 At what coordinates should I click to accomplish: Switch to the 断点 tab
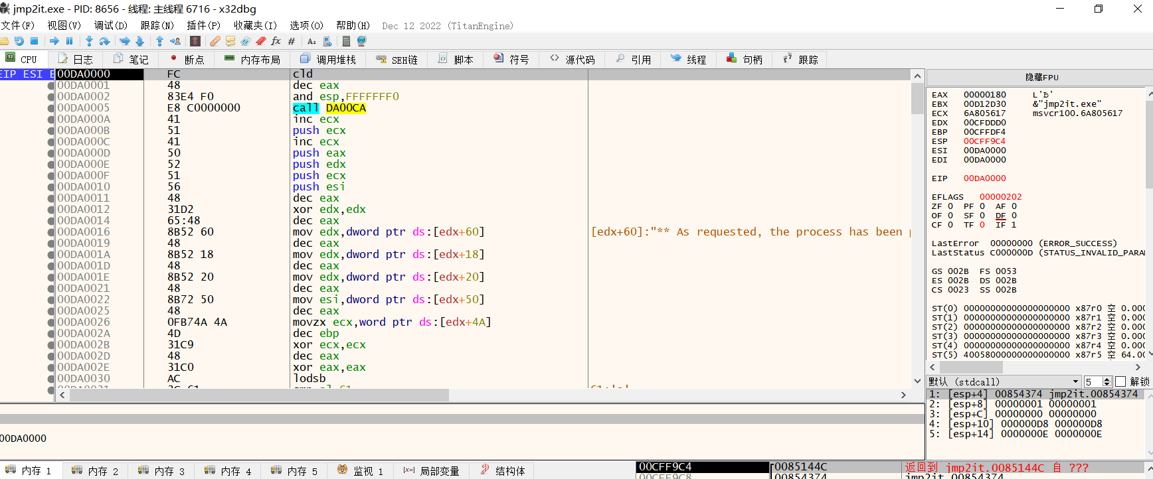point(187,59)
